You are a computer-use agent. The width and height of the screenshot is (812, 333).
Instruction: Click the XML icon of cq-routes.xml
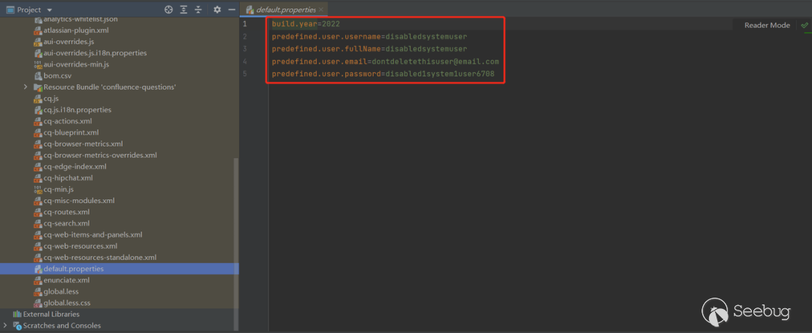pyautogui.click(x=38, y=212)
